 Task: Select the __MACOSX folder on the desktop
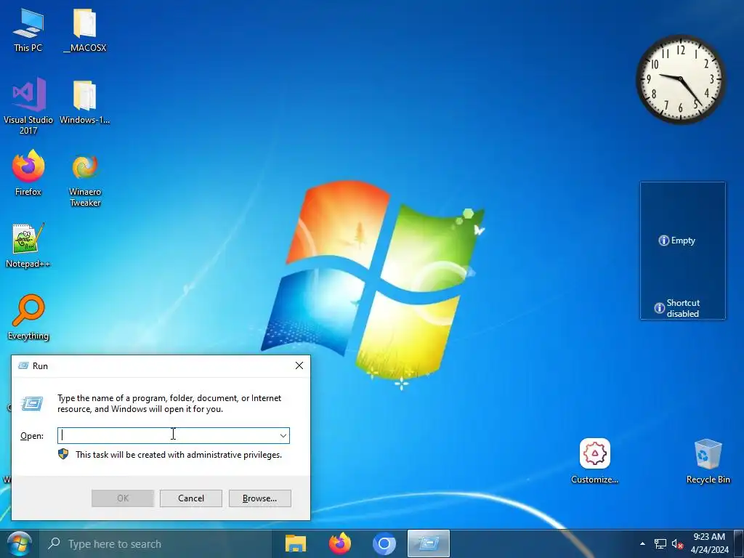pos(85,31)
